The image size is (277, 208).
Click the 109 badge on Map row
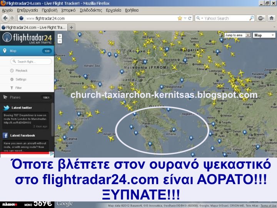47,51
